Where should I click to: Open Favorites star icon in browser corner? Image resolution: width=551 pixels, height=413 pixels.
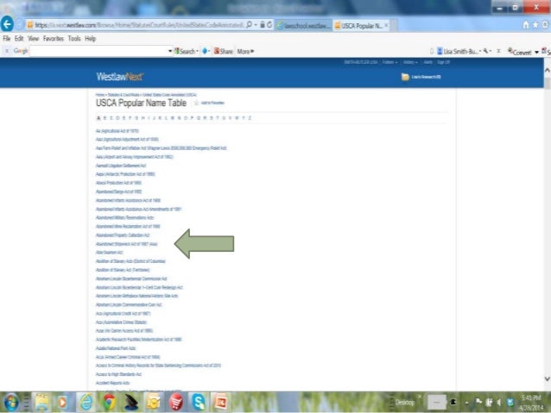(535, 24)
